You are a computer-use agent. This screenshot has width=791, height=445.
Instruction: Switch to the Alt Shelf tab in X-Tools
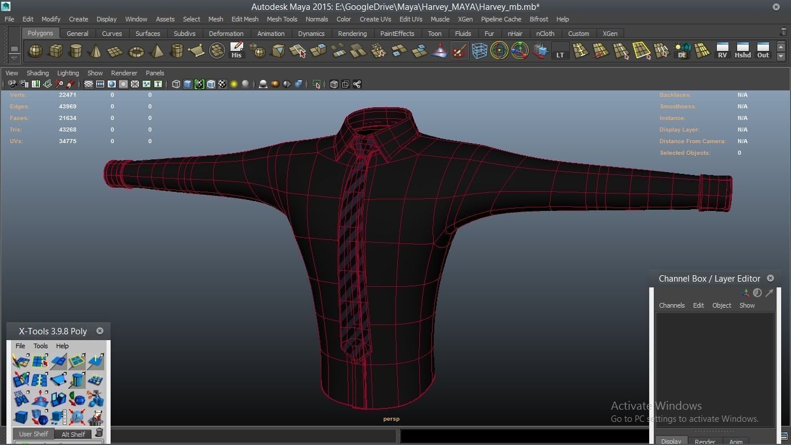point(74,434)
